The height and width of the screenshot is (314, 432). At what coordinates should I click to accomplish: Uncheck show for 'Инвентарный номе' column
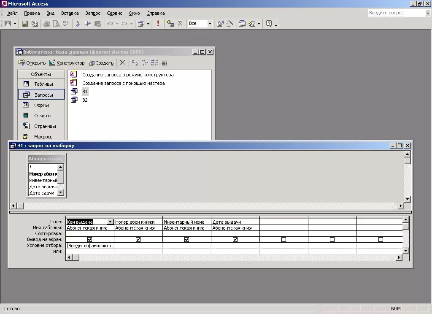coord(186,240)
